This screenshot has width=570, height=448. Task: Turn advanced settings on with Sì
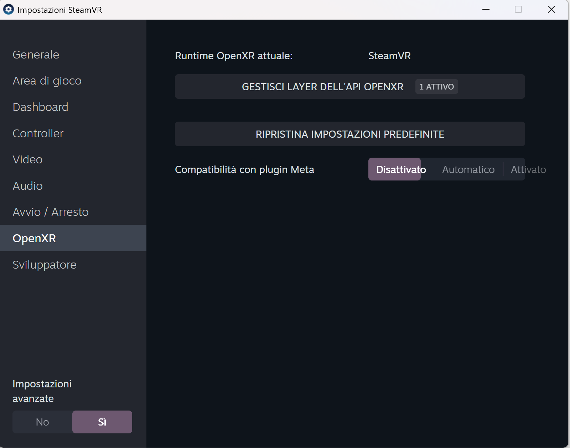[x=102, y=422]
